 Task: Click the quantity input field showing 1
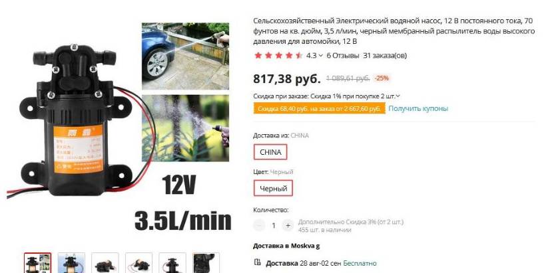pyautogui.click(x=274, y=226)
